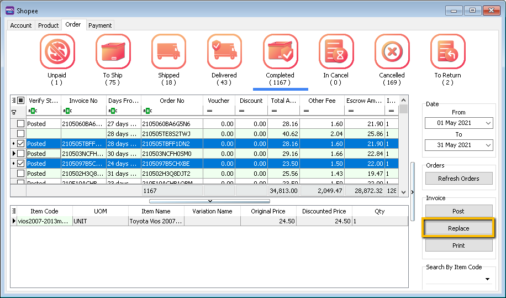The width and height of the screenshot is (506, 298).
Task: Open the To Return orders icon
Action: (447, 52)
